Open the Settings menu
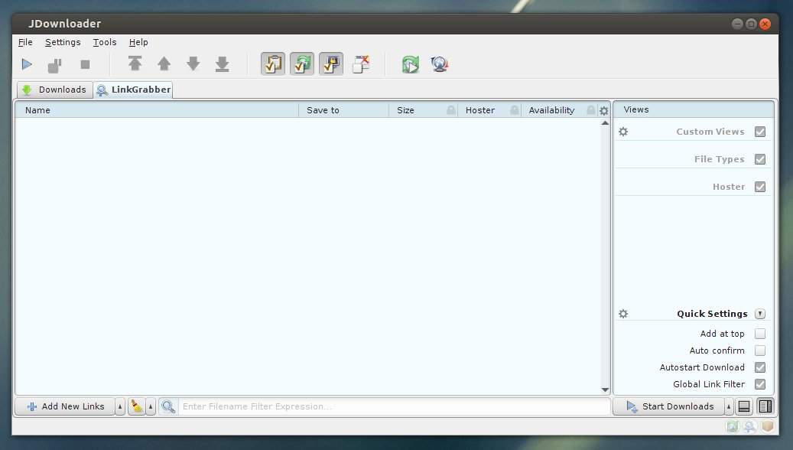Image resolution: width=793 pixels, height=450 pixels. click(63, 42)
